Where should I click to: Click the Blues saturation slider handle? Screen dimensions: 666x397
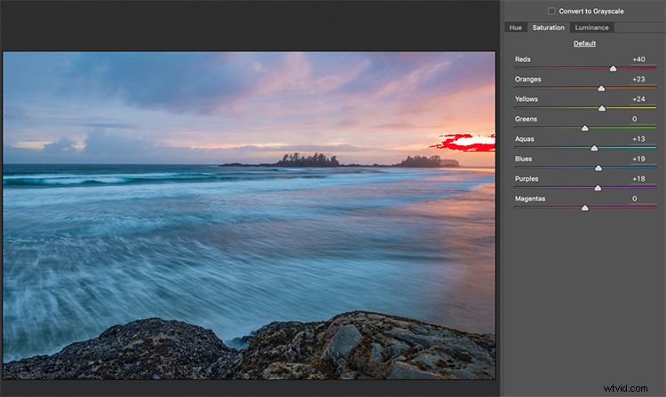[x=598, y=167]
